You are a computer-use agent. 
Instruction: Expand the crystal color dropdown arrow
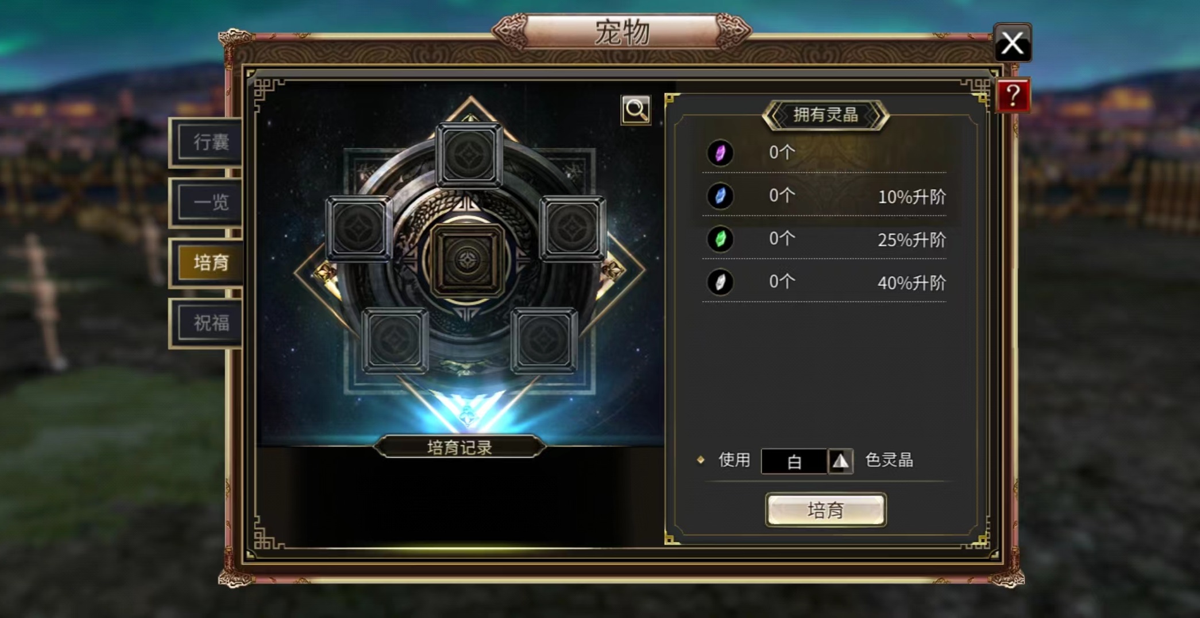(x=840, y=461)
